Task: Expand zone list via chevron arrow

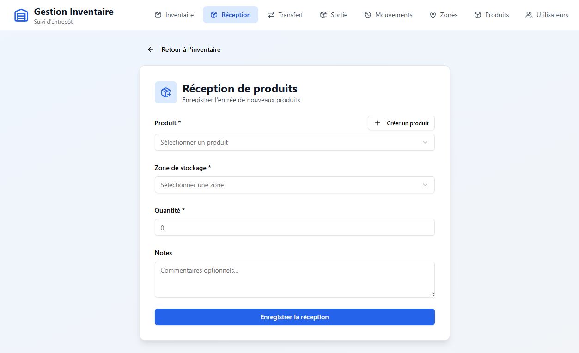Action: click(425, 185)
